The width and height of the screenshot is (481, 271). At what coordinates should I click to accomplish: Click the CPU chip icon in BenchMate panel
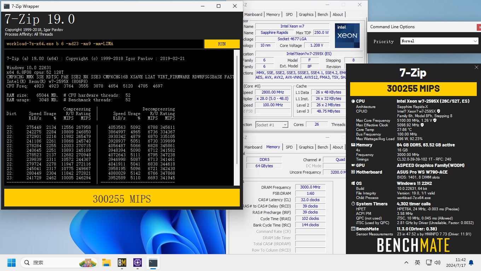353,101
